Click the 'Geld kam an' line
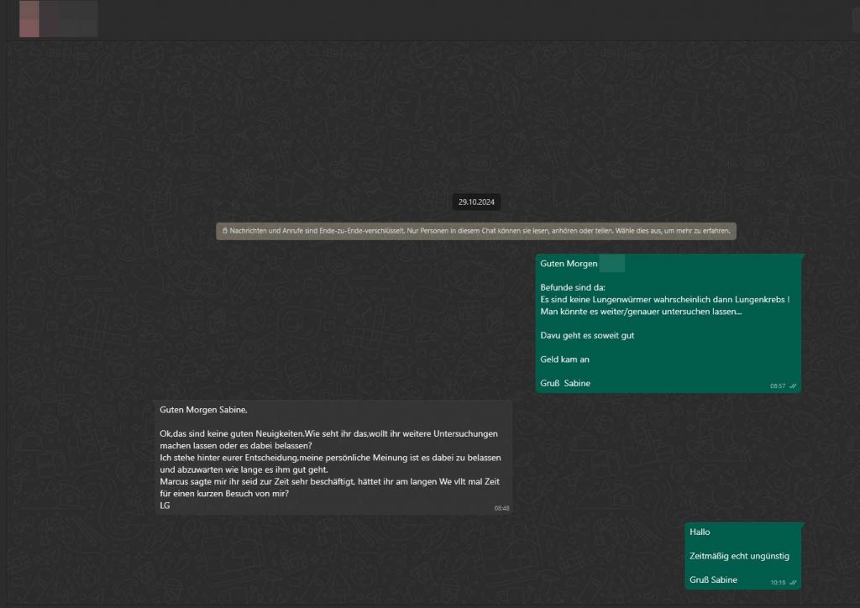860x608 pixels. coord(565,359)
